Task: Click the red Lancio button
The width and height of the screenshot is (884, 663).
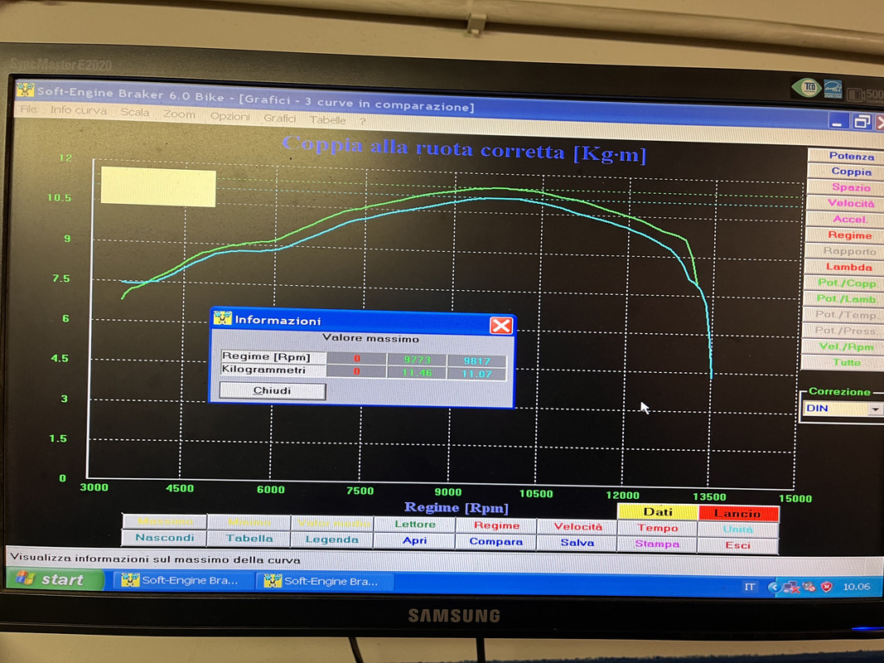Action: click(x=738, y=514)
